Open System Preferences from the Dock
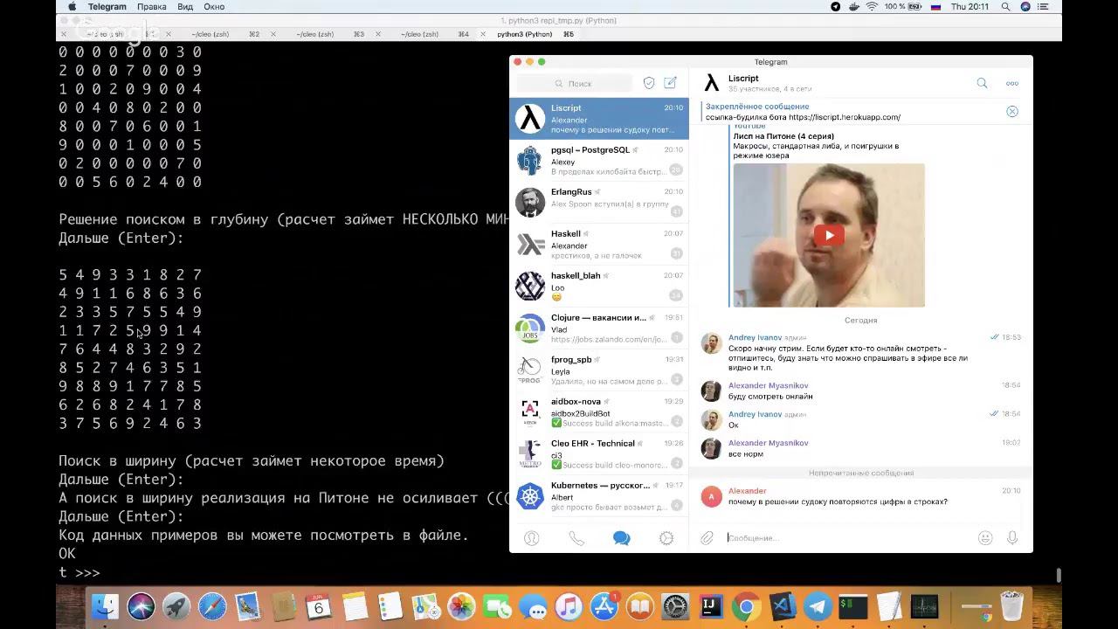Image resolution: width=1118 pixels, height=629 pixels. (x=675, y=606)
